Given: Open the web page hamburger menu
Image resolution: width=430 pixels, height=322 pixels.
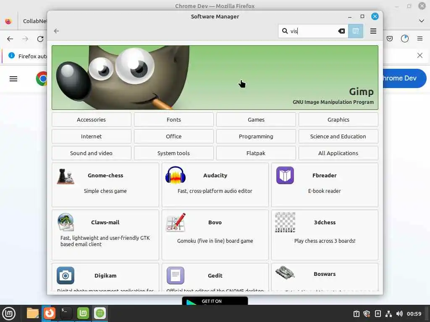Looking at the screenshot, I should click(13, 79).
